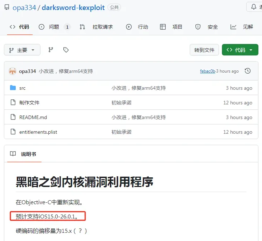
Task: Open the darksword-kexploit repository link
Action: [x=73, y=8]
